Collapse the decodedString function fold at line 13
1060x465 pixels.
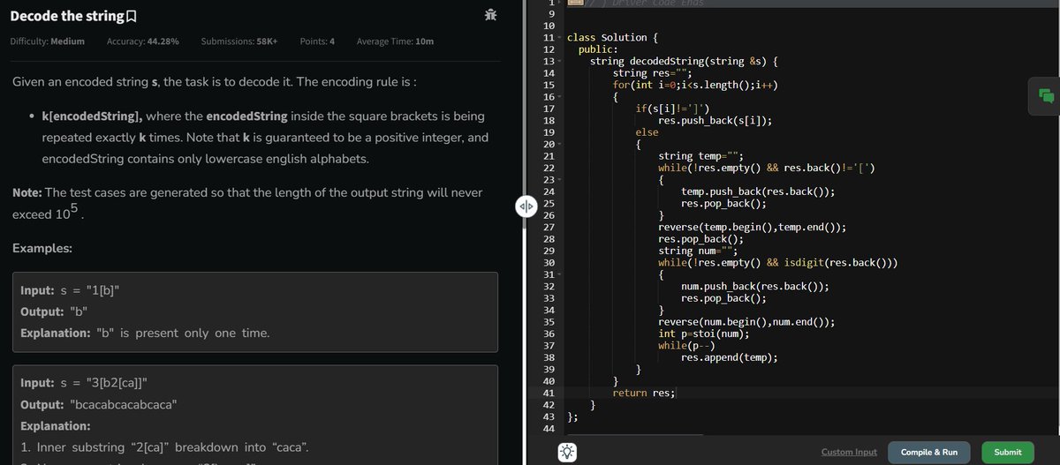coord(560,61)
